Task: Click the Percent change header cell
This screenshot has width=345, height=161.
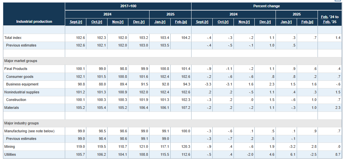Action: click(x=266, y=6)
